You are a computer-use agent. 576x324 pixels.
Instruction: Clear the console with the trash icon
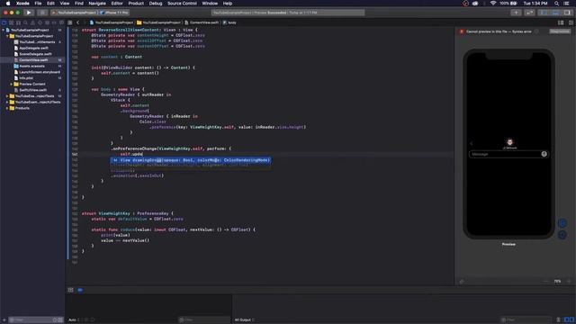(x=558, y=320)
